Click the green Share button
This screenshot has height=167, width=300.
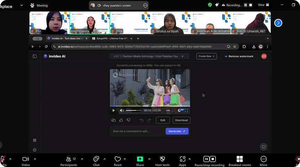pyautogui.click(x=140, y=161)
